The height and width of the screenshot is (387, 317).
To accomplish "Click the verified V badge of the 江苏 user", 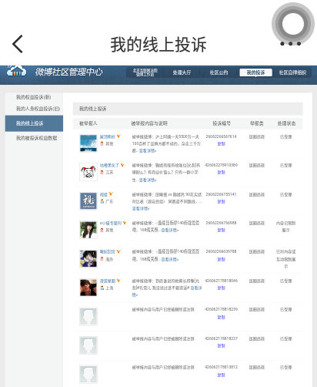I will click(122, 165).
